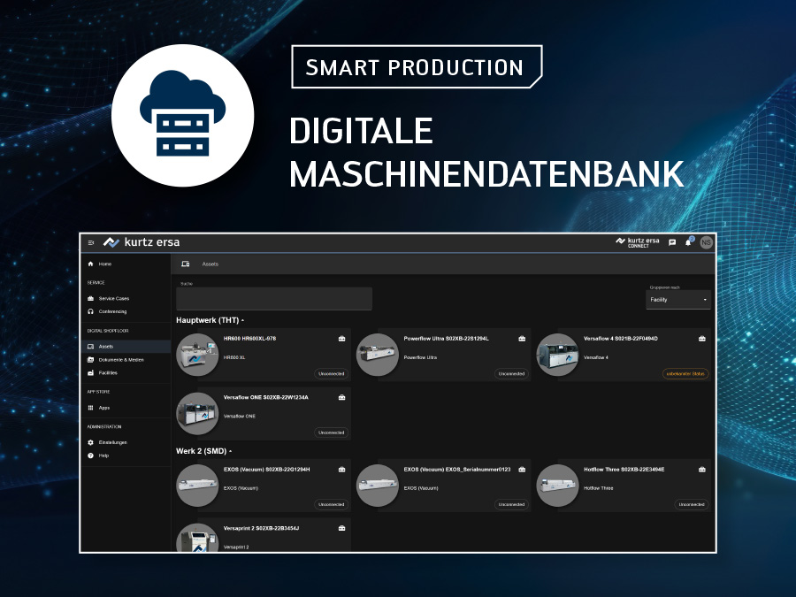The width and height of the screenshot is (796, 597).
Task: Open the EXOS (Vacuum) S02XB-22G1294H machine thumbnail
Action: click(x=197, y=485)
